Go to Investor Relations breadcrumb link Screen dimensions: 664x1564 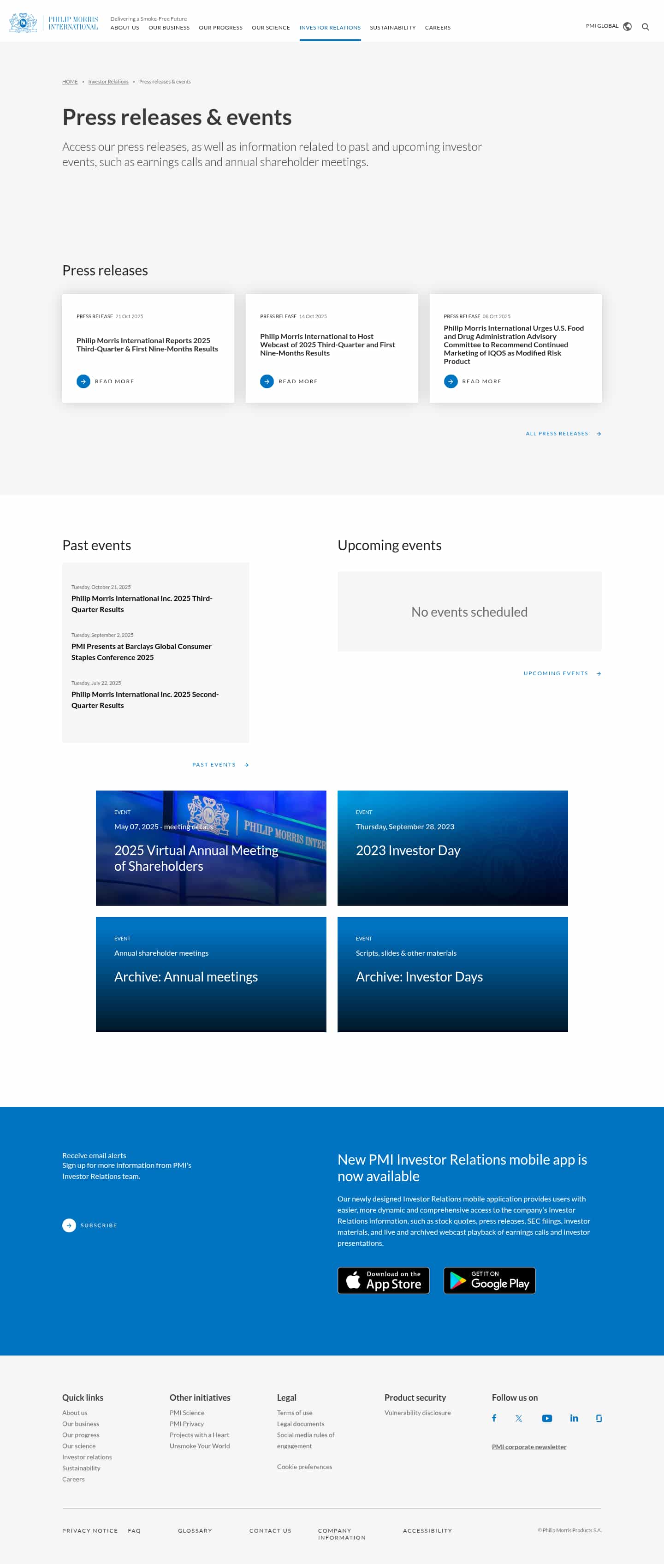(108, 82)
